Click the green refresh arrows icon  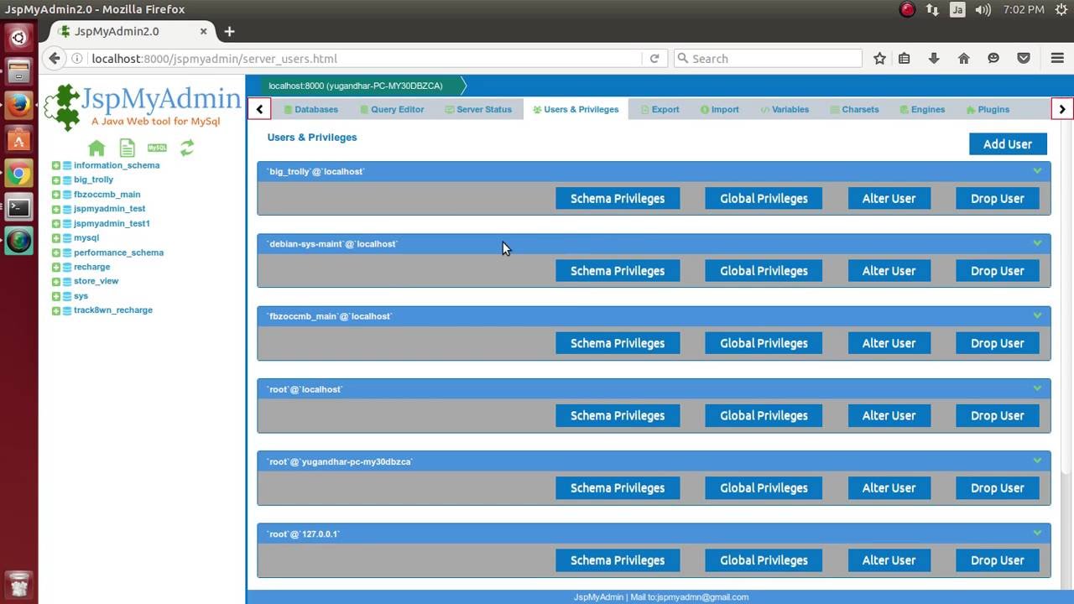coord(187,148)
